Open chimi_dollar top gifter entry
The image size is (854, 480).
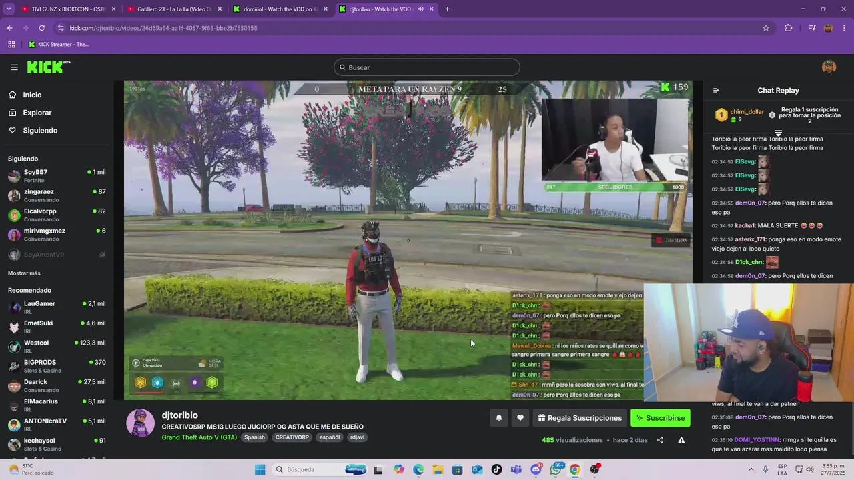pos(740,115)
